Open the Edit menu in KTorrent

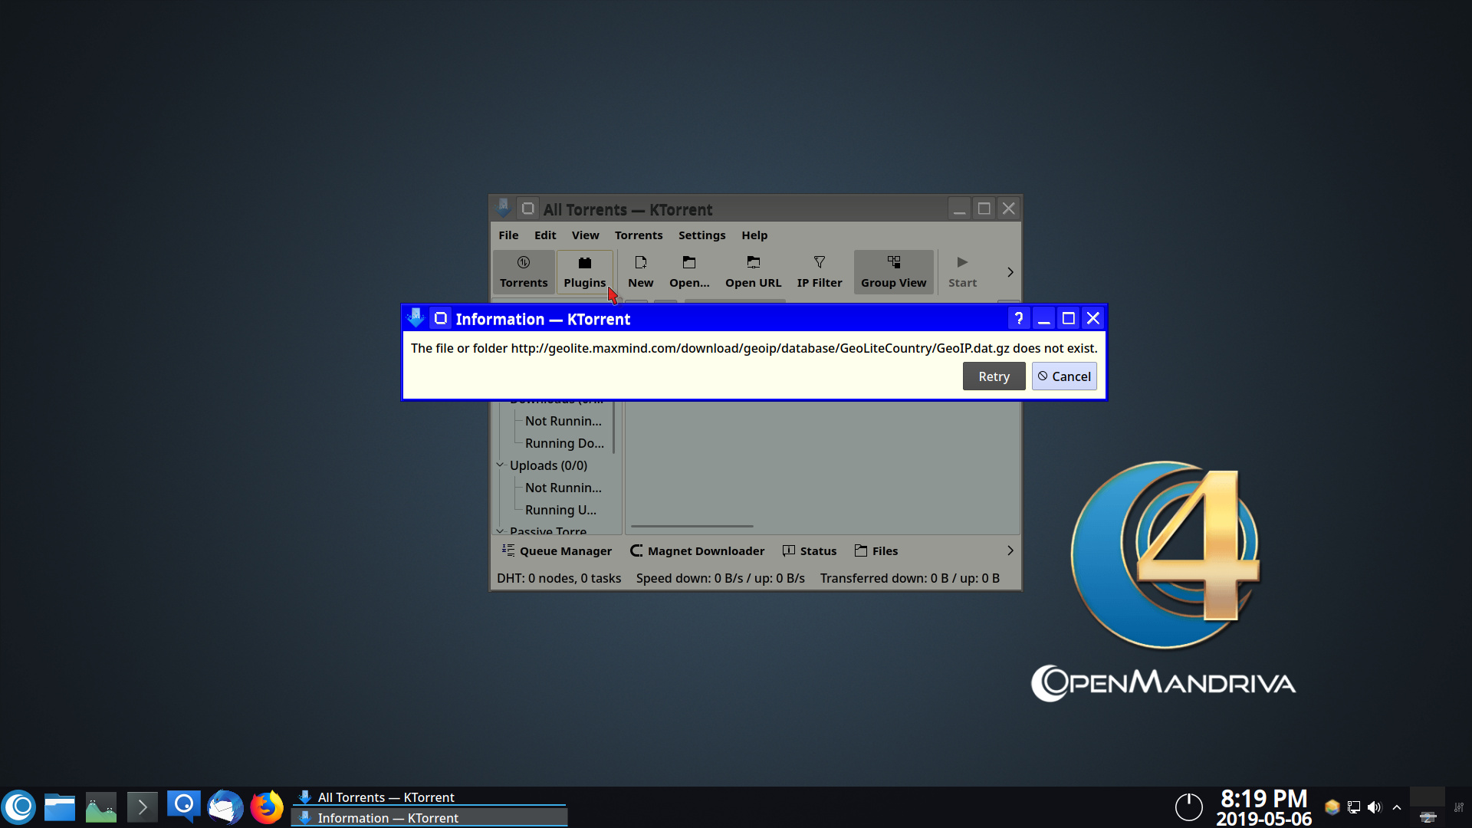pos(545,235)
